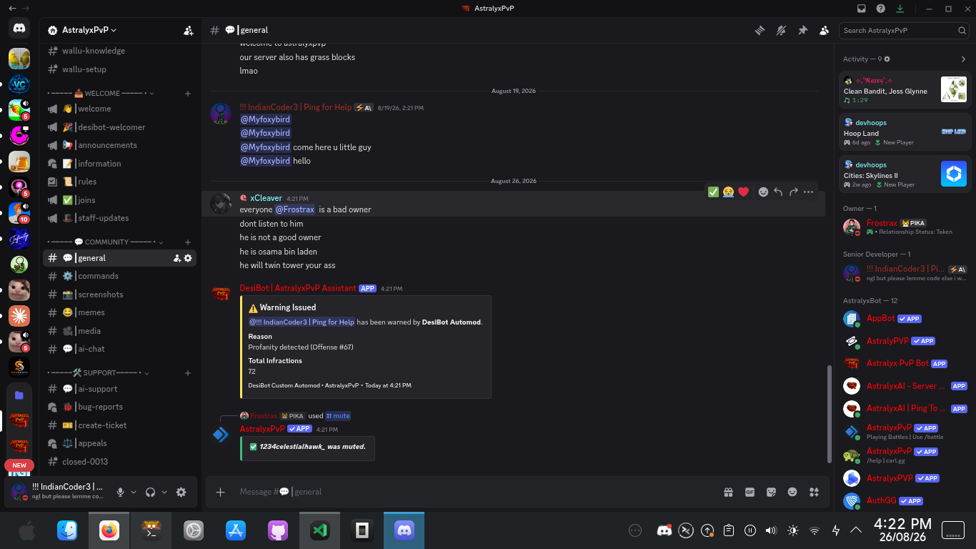Viewport: 976px width, 549px height.
Task: Open Visual Studio Code from taskbar
Action: [x=319, y=530]
